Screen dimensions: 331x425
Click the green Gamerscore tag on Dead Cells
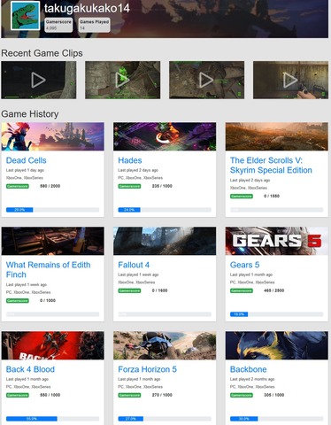coord(18,186)
